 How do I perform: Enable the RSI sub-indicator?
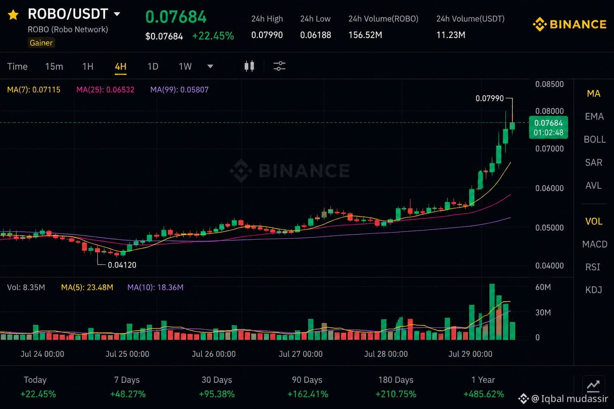[x=593, y=267]
